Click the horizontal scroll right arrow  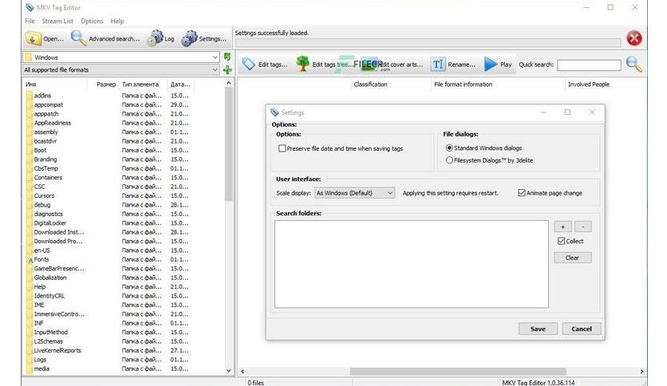[x=641, y=371]
